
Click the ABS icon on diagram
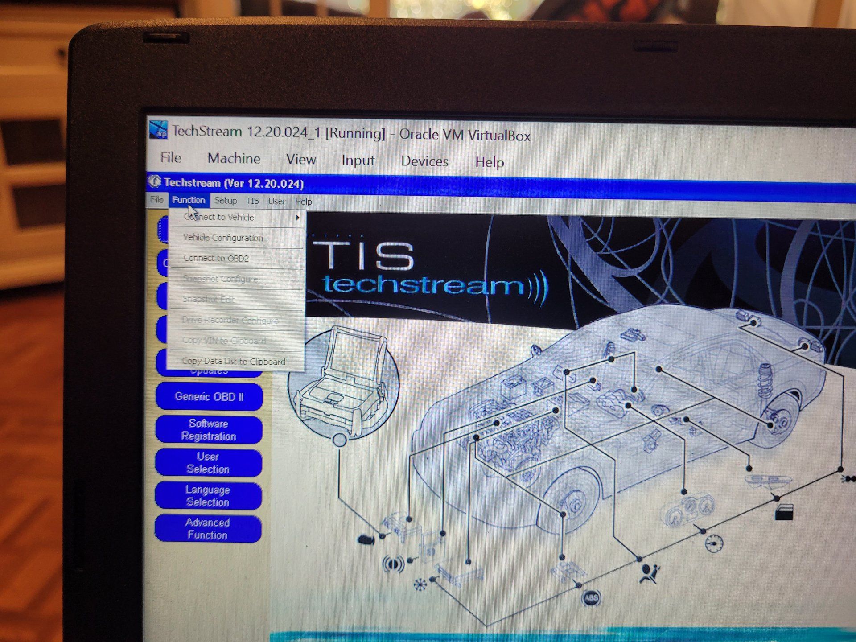[591, 598]
